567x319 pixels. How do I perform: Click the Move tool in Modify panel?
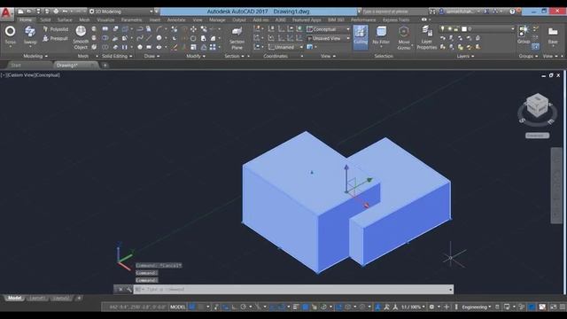pos(193,29)
